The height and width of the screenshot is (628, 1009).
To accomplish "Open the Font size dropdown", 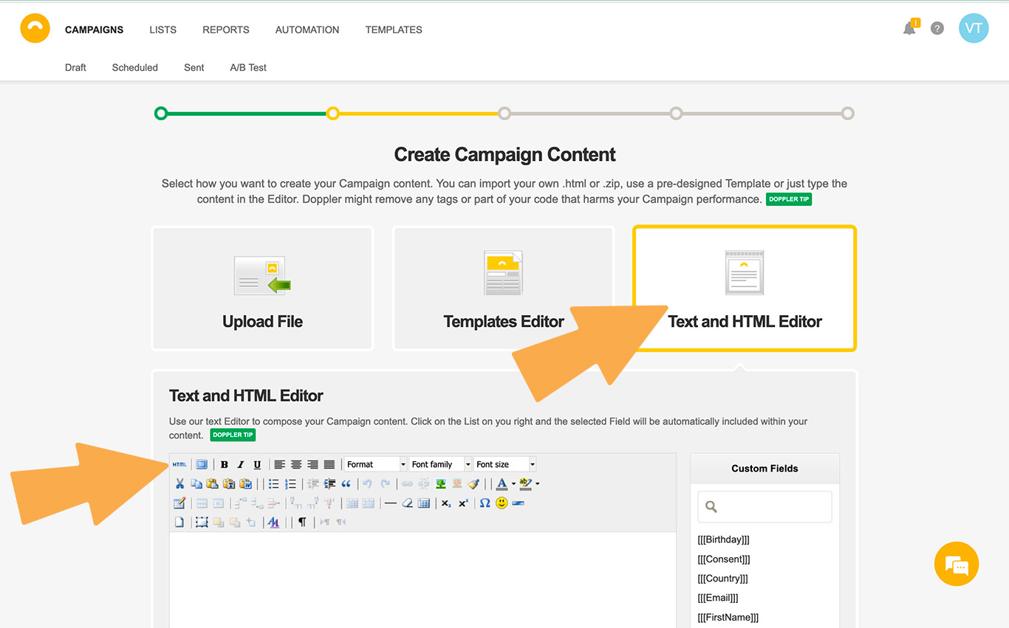I will pyautogui.click(x=505, y=464).
